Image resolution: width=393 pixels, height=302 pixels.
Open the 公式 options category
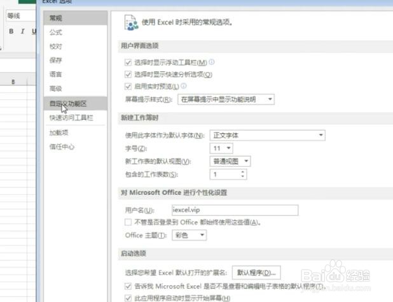pos(75,32)
